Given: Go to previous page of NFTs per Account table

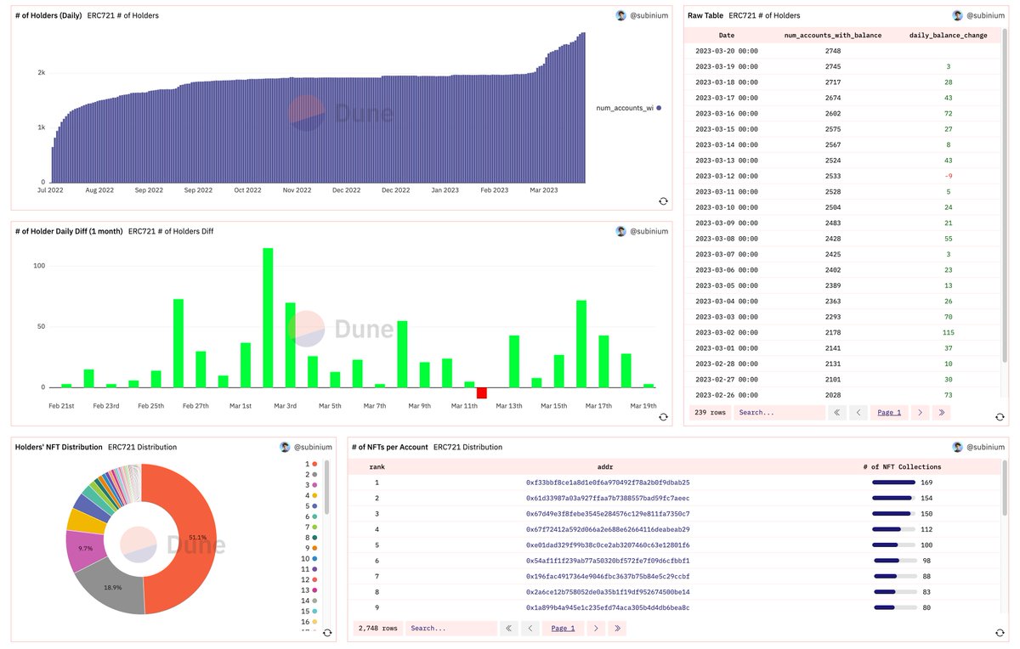Looking at the screenshot, I should click(x=530, y=629).
